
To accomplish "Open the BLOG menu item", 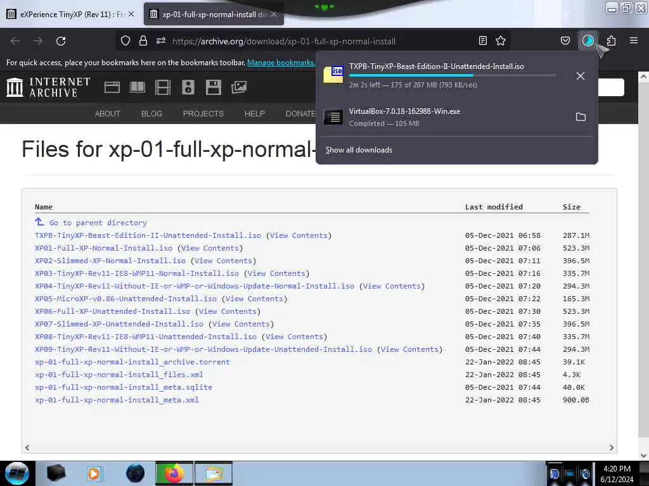I will [151, 114].
